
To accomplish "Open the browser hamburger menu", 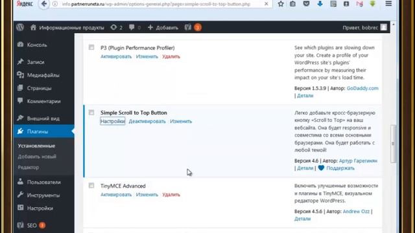I will click(388, 4).
